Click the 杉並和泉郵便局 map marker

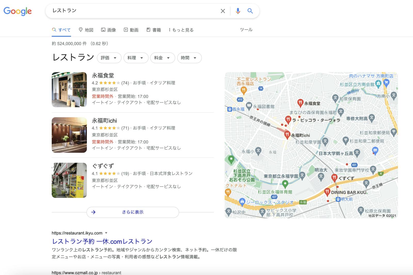[x=394, y=132]
